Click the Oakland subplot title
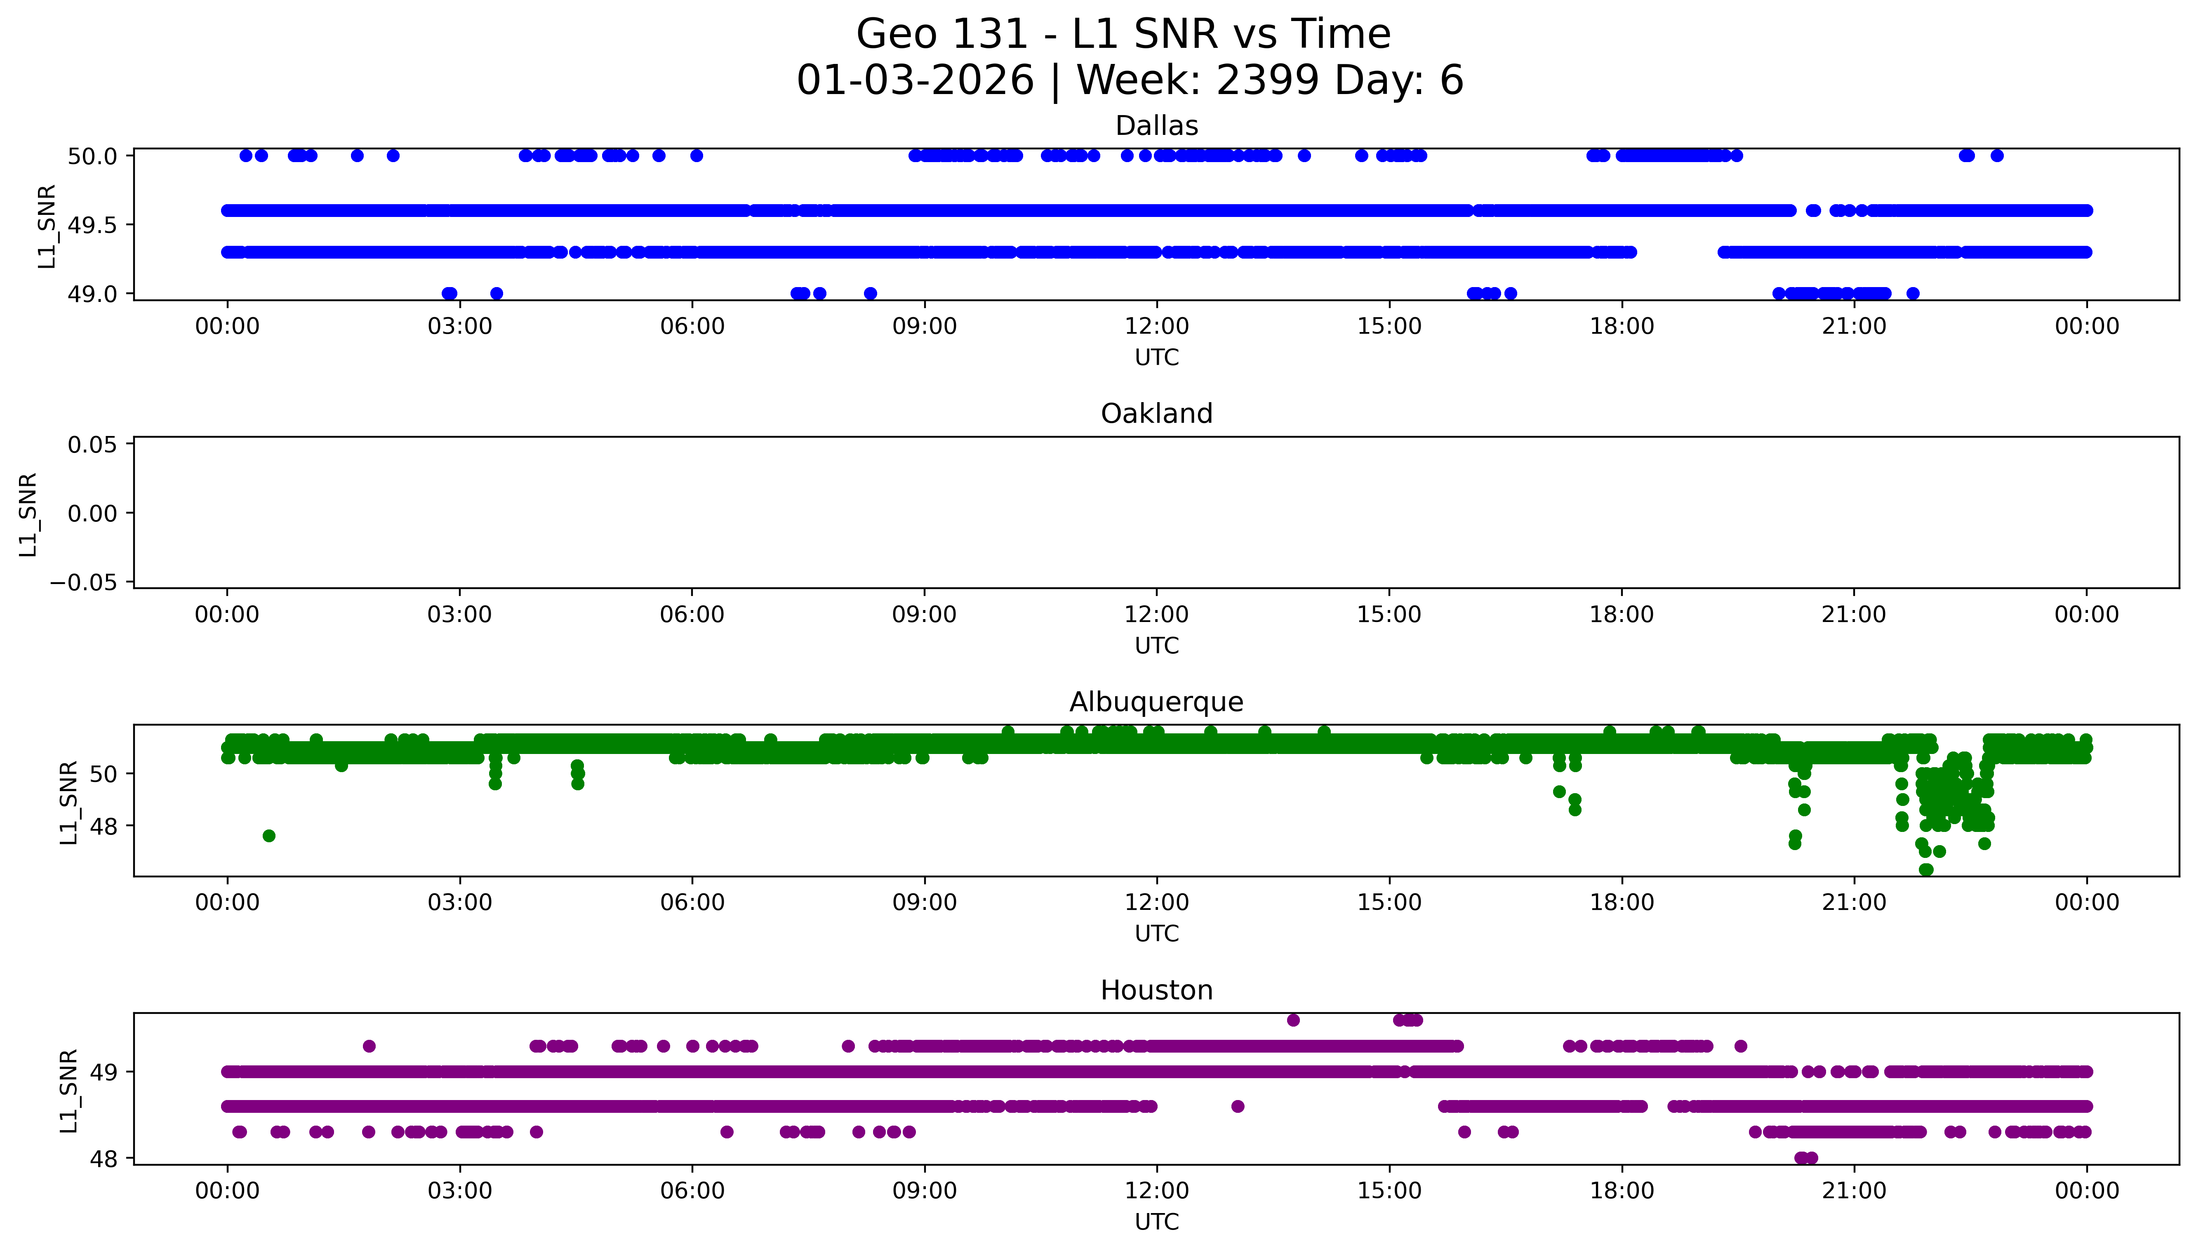 pyautogui.click(x=1156, y=414)
